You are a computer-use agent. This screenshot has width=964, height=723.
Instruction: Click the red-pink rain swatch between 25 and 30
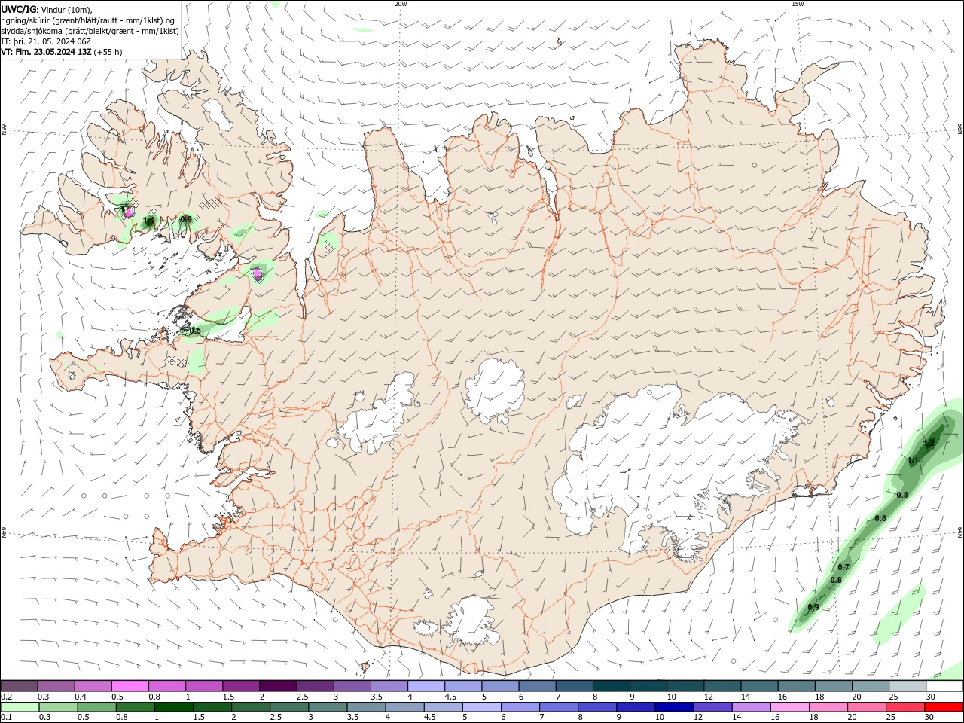[905, 706]
